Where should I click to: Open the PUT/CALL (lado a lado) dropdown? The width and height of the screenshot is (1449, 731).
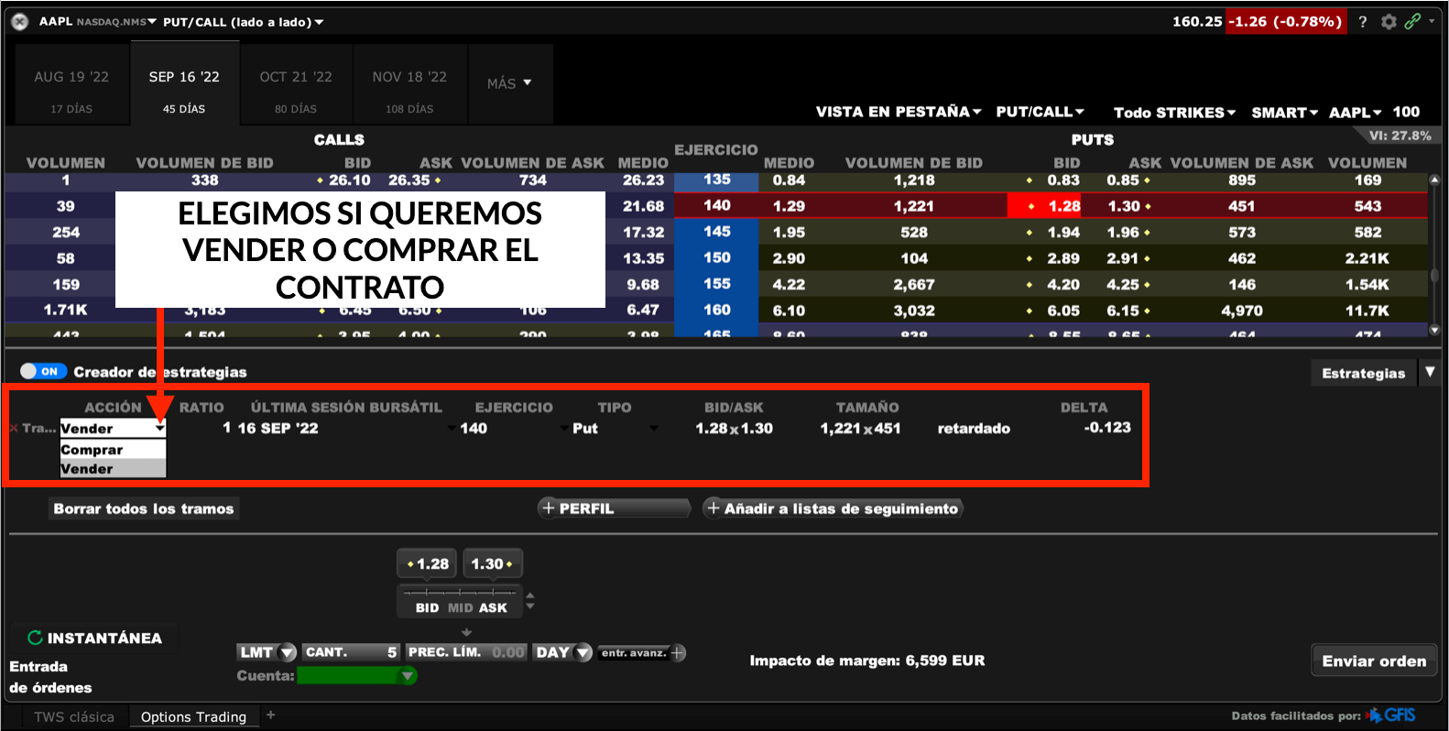(x=243, y=22)
